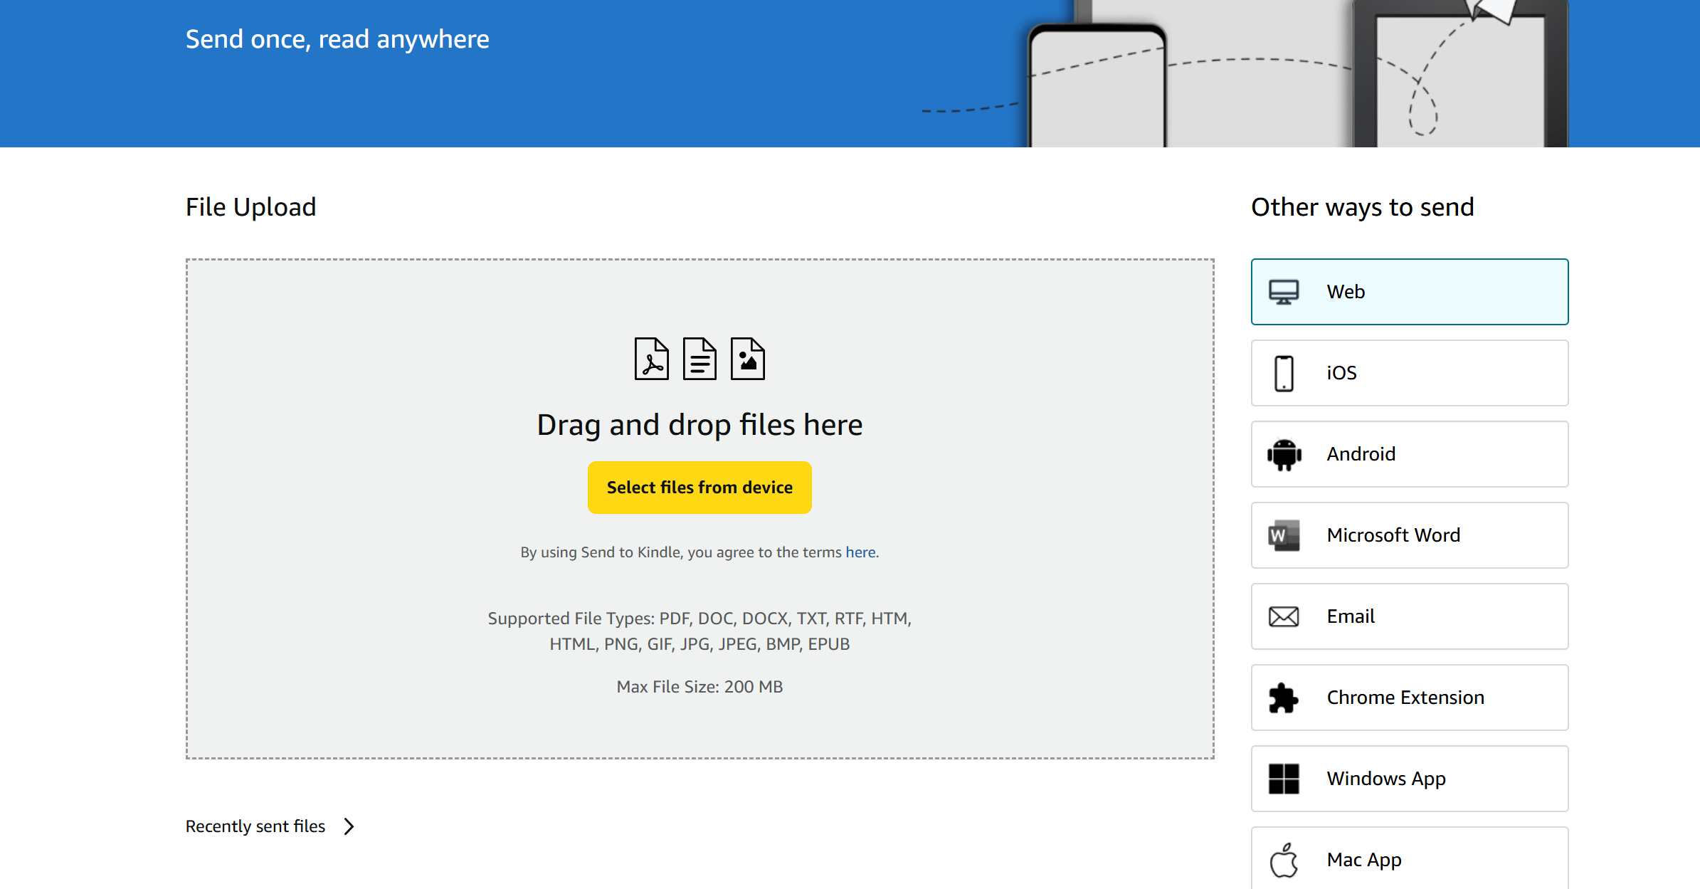Click the Windows logo icon
The height and width of the screenshot is (889, 1700).
pos(1284,779)
